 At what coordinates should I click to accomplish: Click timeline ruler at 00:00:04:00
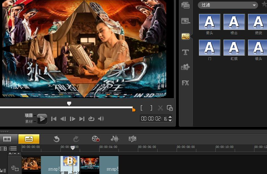[x=108, y=147]
